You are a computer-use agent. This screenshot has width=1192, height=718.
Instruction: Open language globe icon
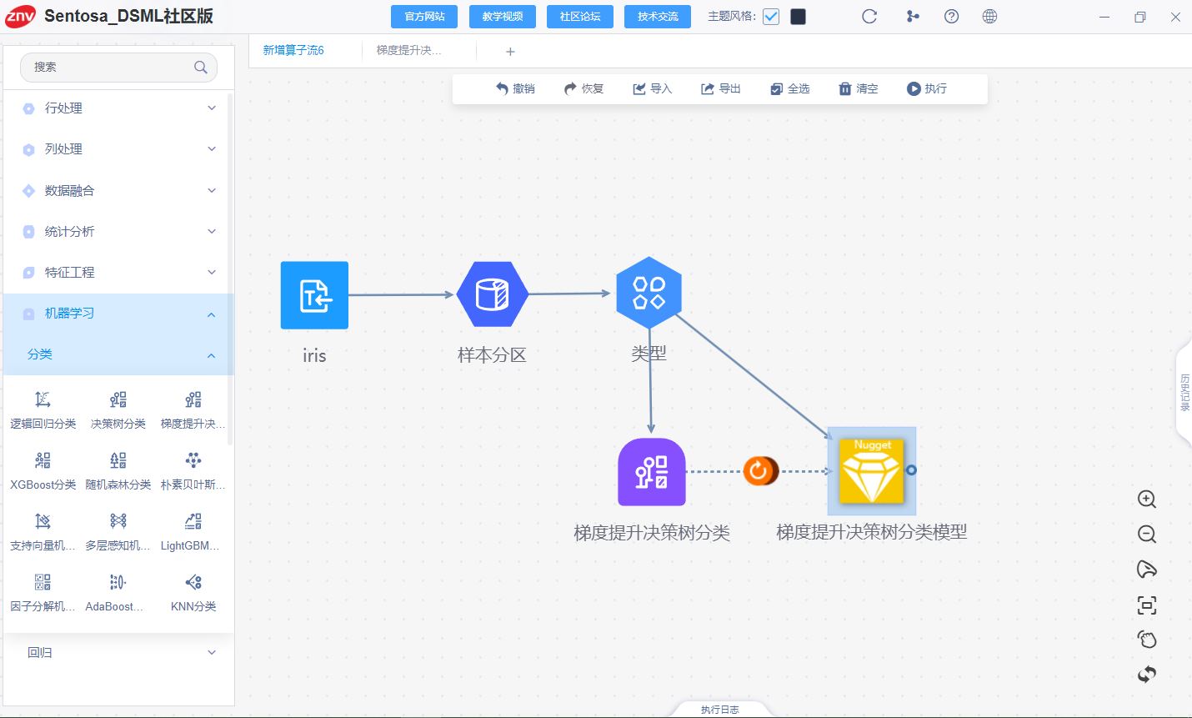click(989, 17)
